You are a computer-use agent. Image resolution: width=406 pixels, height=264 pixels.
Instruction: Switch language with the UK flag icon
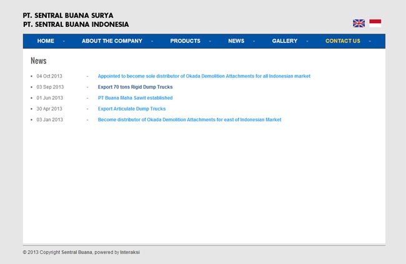pyautogui.click(x=359, y=23)
